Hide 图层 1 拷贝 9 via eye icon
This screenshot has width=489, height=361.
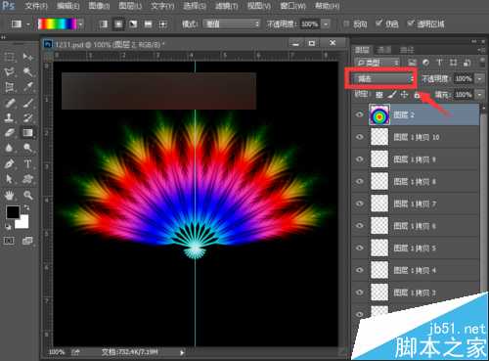coord(360,158)
